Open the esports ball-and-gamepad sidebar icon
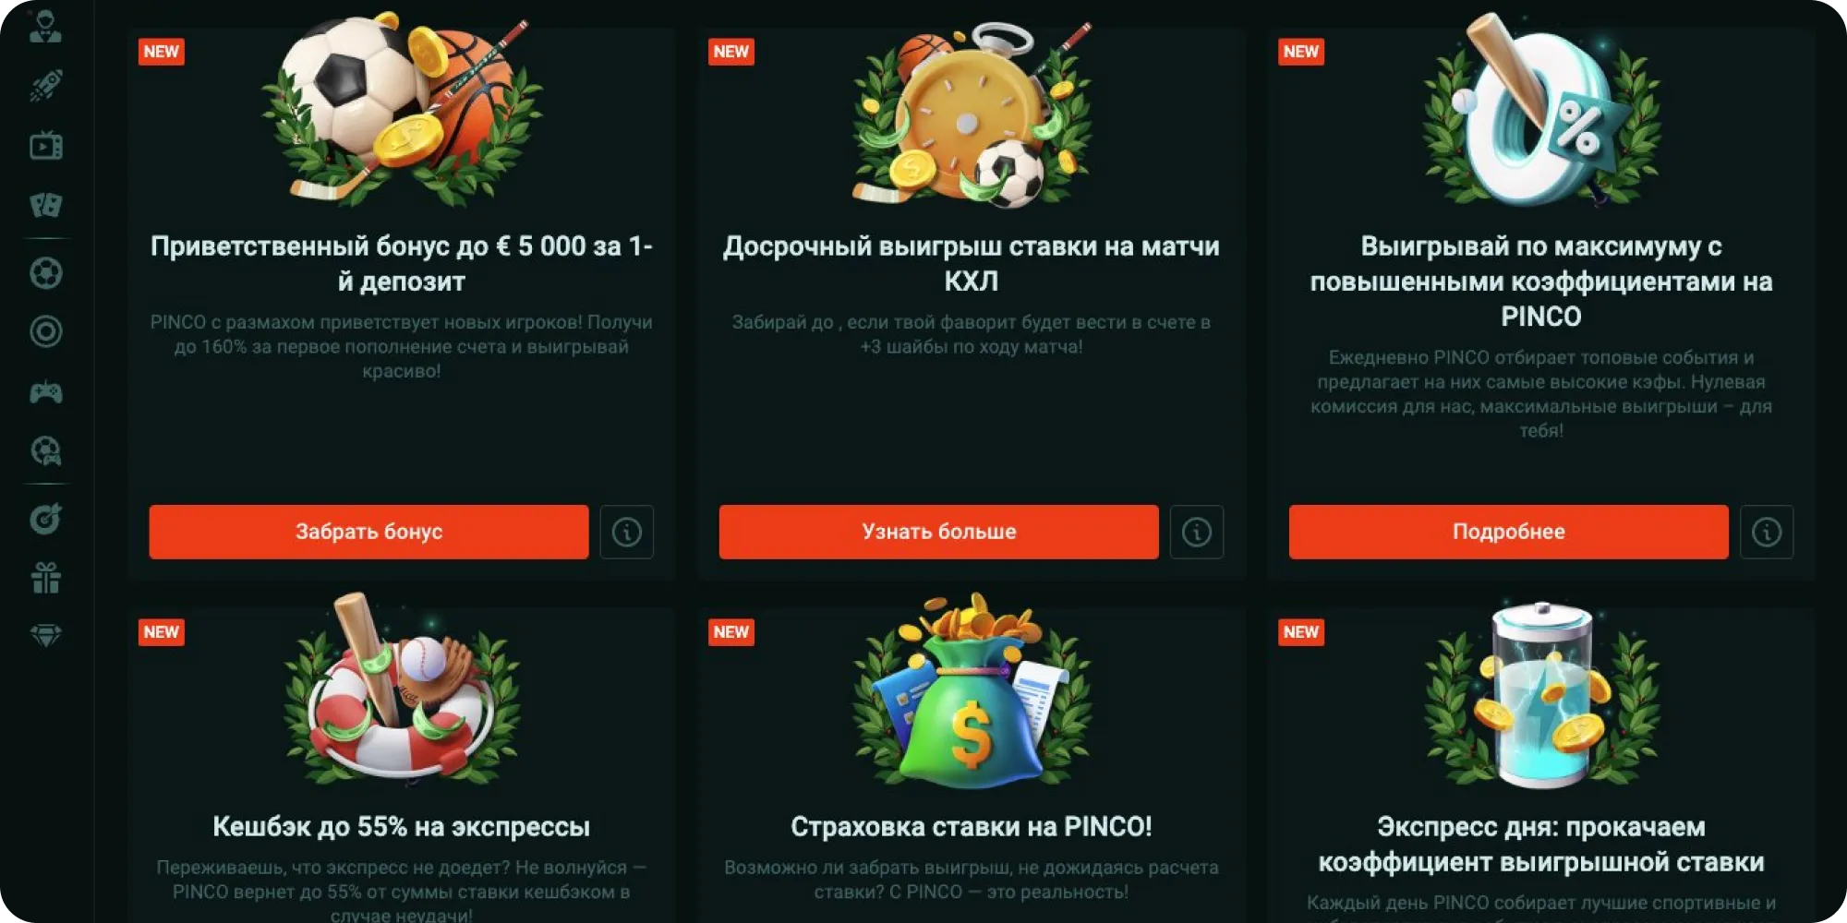1847x923 pixels. pyautogui.click(x=46, y=451)
